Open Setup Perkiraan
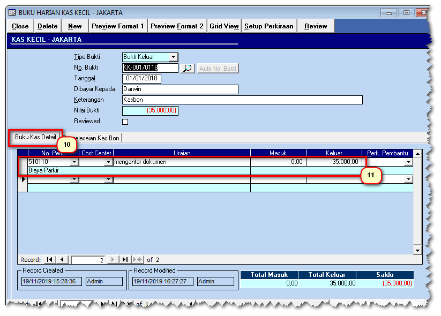441x316 pixels. coord(269,26)
